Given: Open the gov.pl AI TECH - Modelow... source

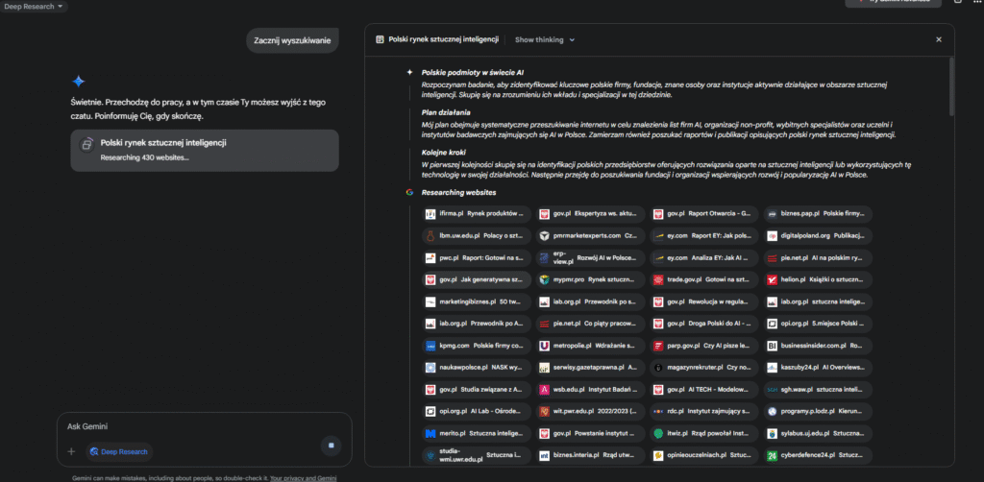Looking at the screenshot, I should point(703,389).
